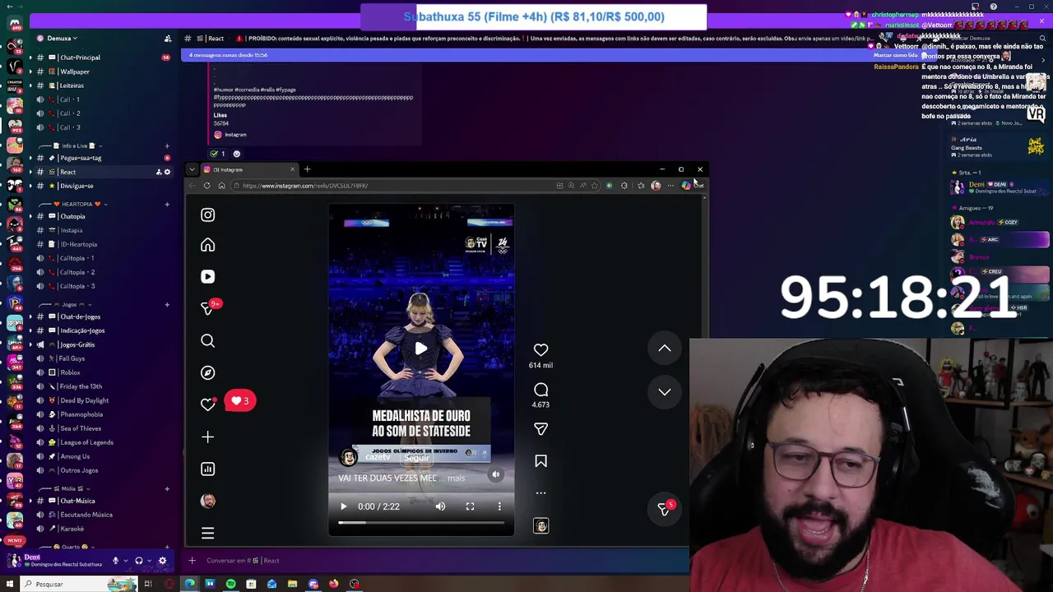Viewport: 1053px width, 592px height.
Task: Add page to favorites star icon
Action: (594, 186)
